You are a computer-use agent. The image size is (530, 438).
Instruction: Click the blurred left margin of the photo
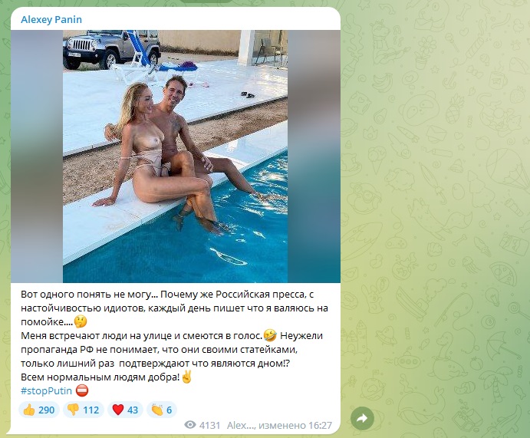37,156
